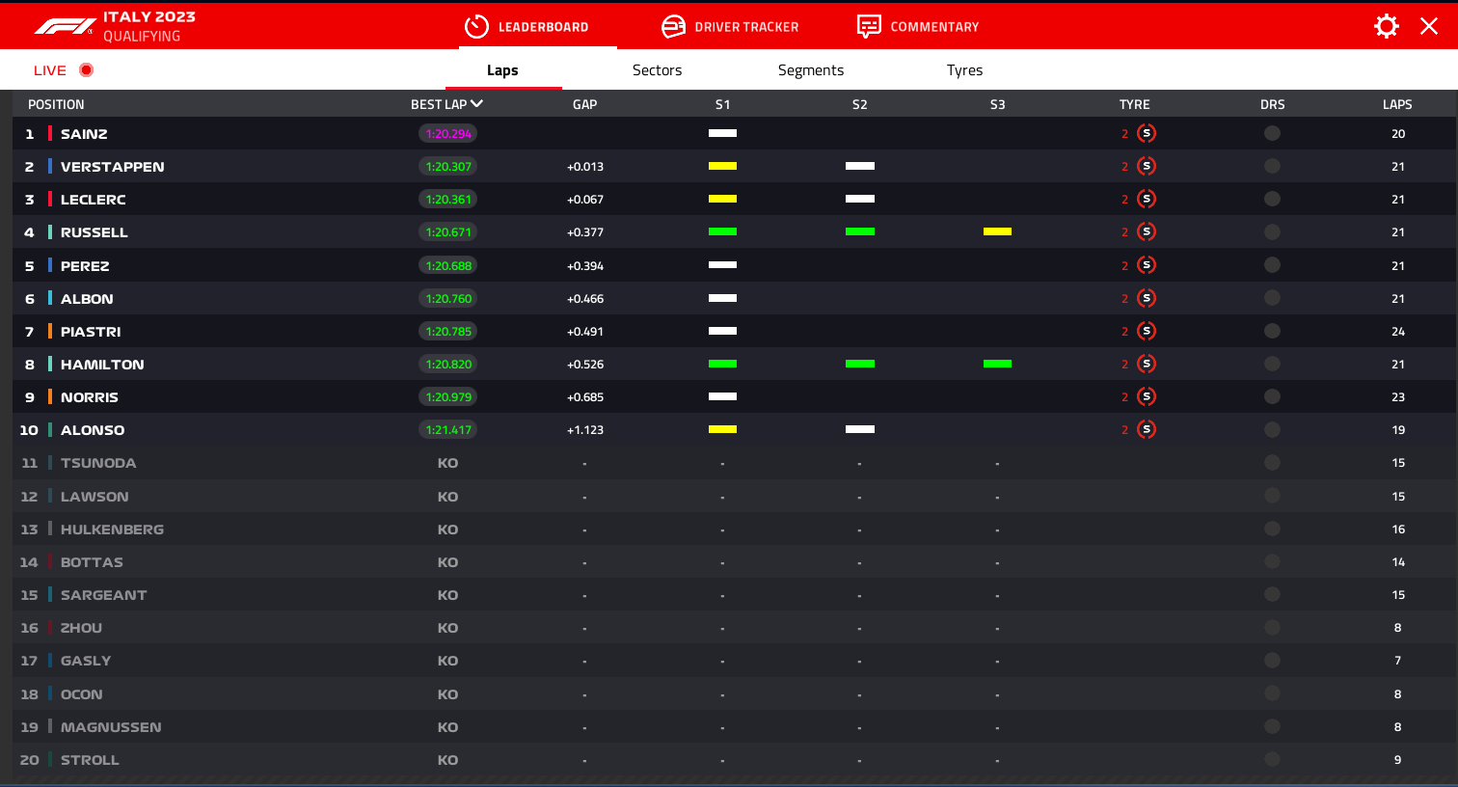
Task: Select the knocked-out MAGNUSSEN row
Action: coord(733,726)
